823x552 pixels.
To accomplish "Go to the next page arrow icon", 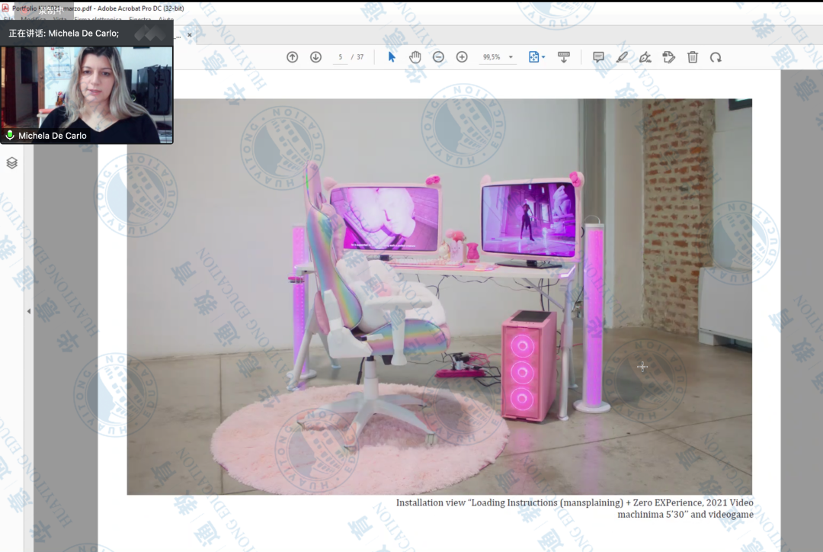I will point(315,57).
